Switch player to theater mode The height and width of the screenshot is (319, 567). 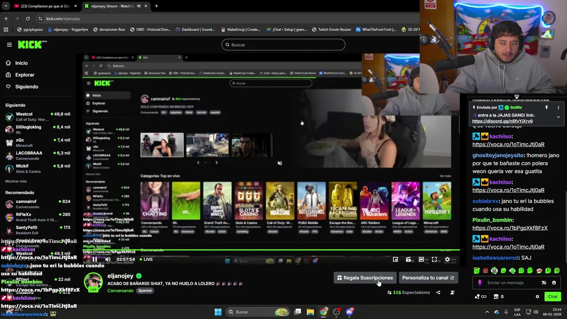coord(421,259)
